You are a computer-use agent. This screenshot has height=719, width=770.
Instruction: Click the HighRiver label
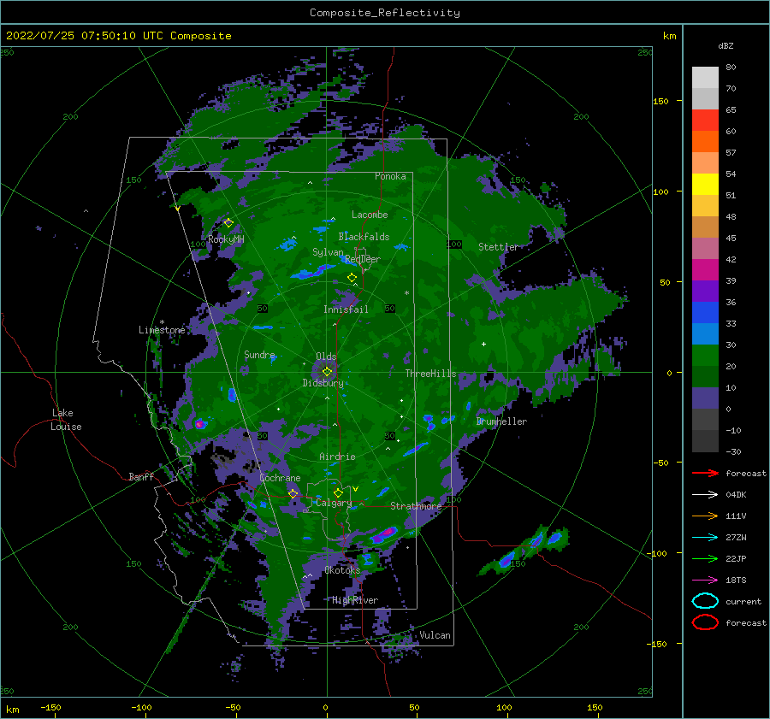355,600
